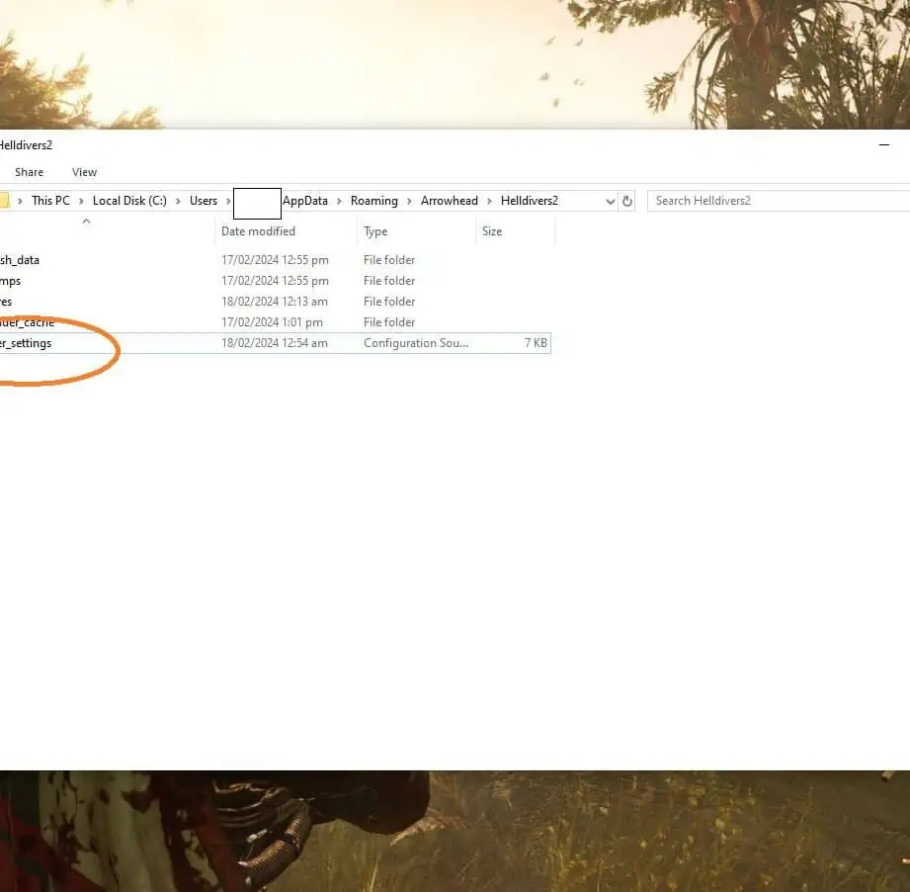Image resolution: width=910 pixels, height=892 pixels.
Task: Select the folder ending in sh_data
Action: point(20,260)
